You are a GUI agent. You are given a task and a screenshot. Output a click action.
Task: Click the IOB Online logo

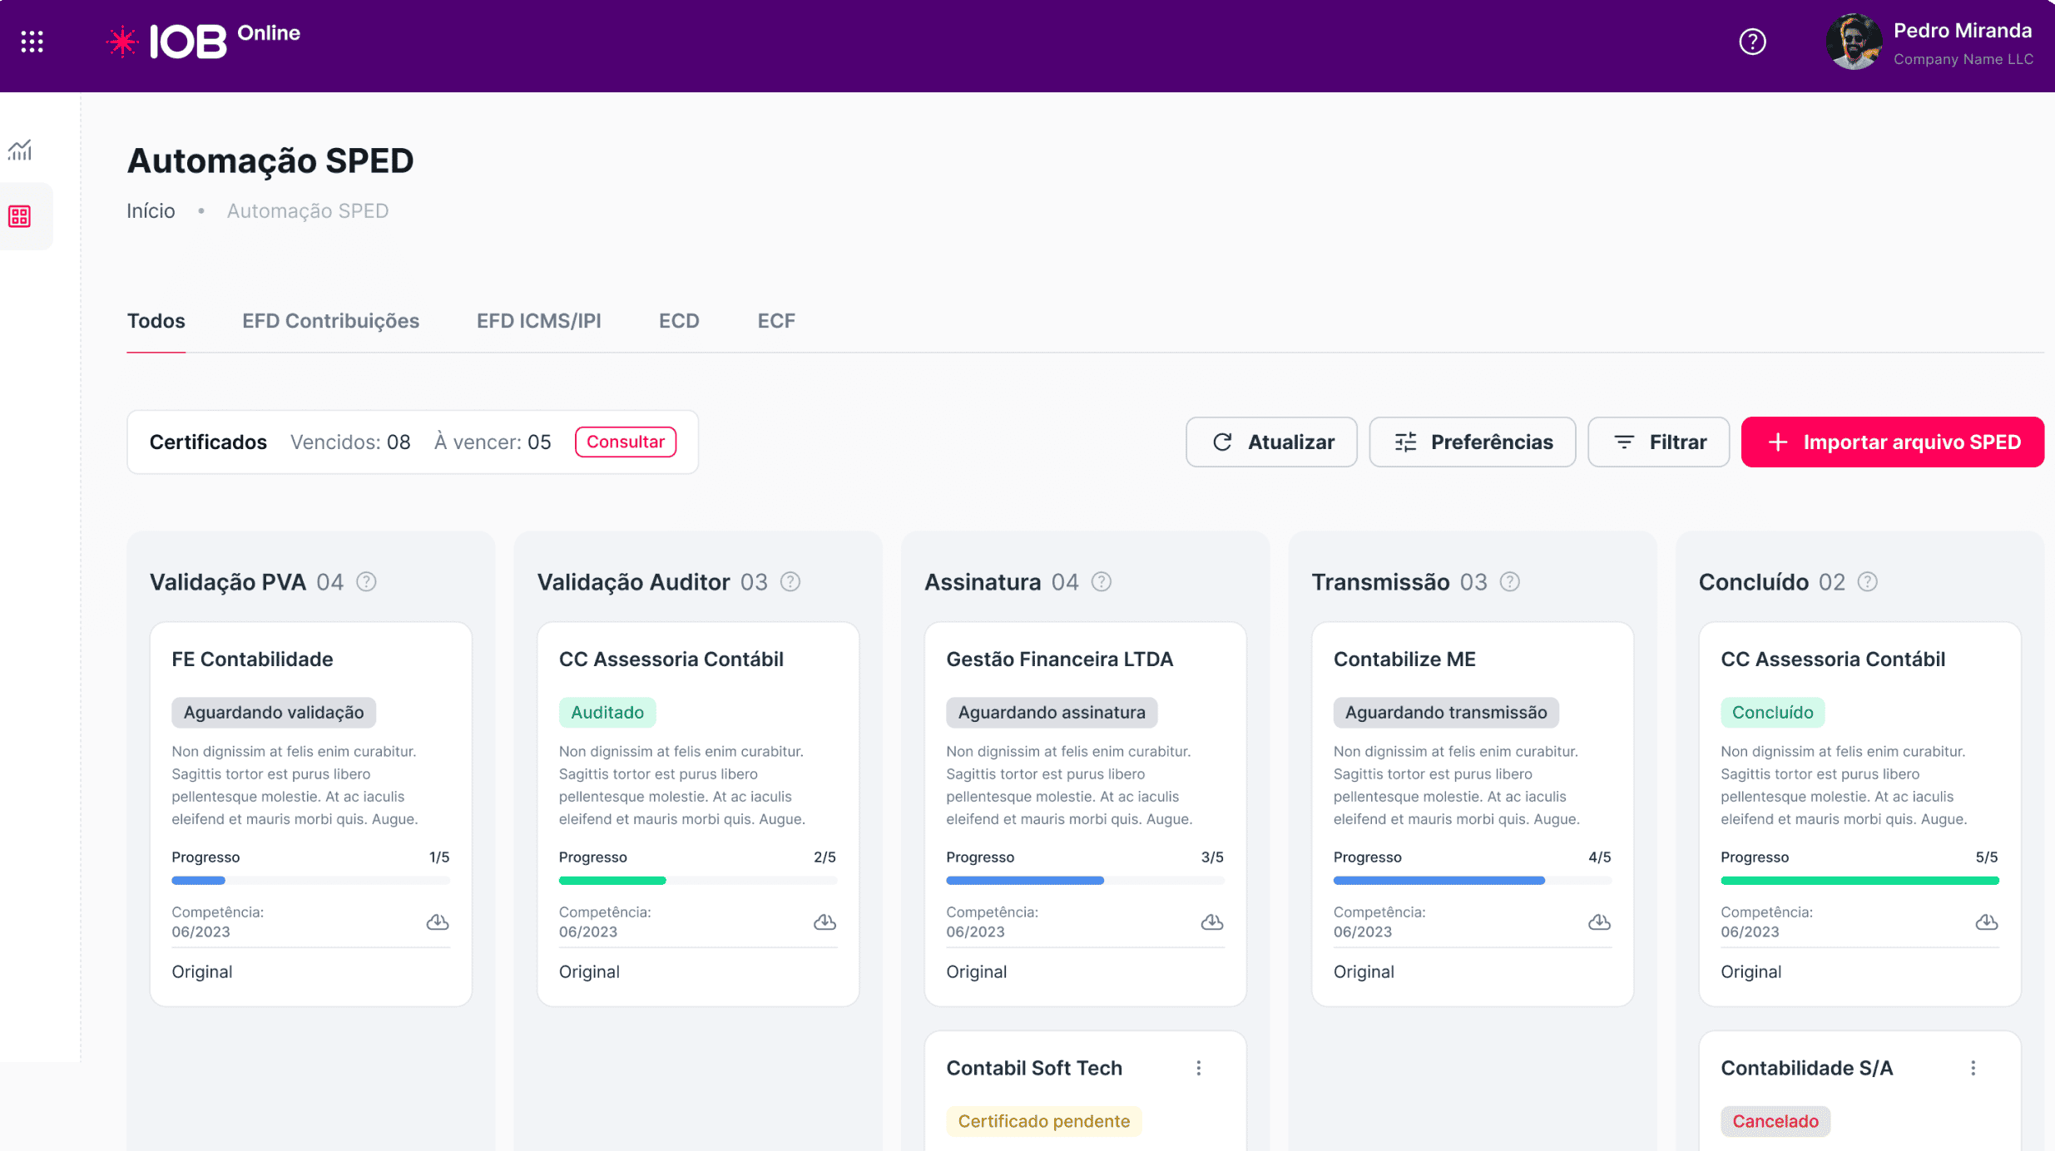(x=203, y=40)
